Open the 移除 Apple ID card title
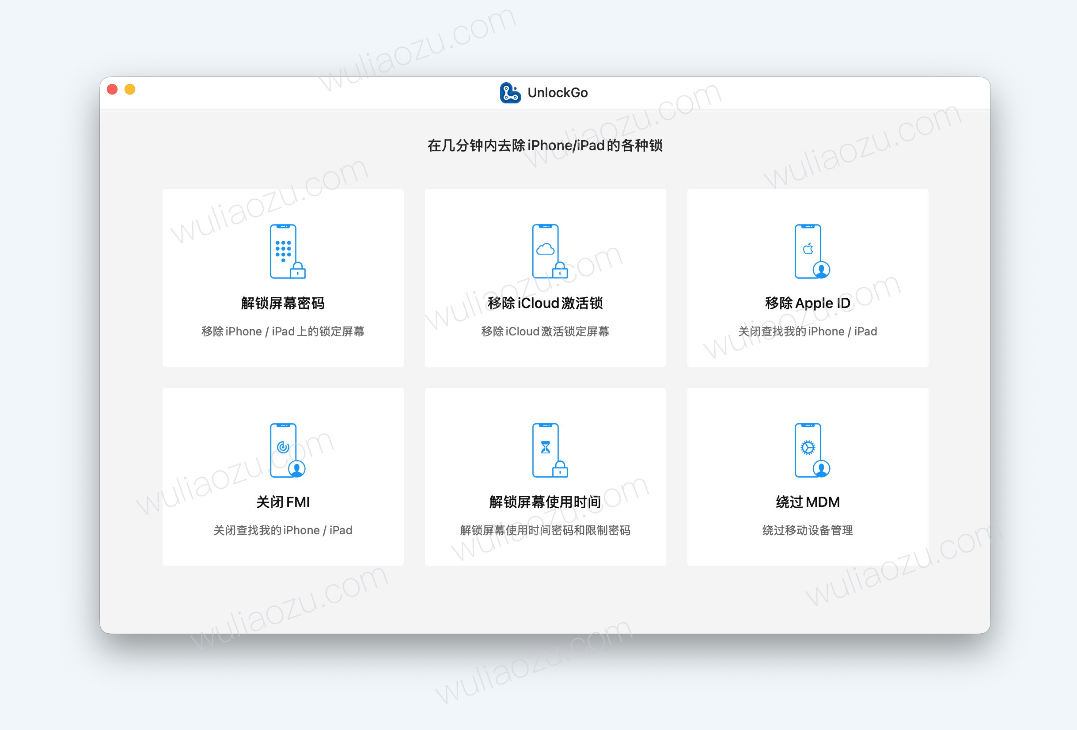Image resolution: width=1077 pixels, height=730 pixels. tap(807, 303)
